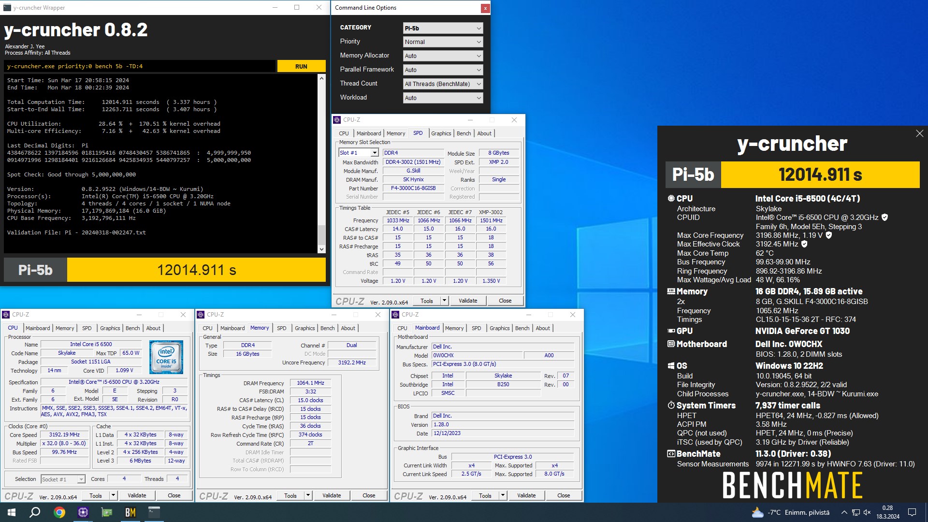The image size is (928, 522).
Task: Open green hardware monitor taskbar icon
Action: [x=107, y=512]
